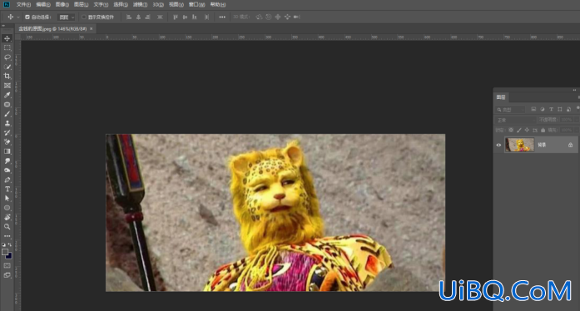Select the Zoom tool
The width and height of the screenshot is (580, 311).
click(x=7, y=227)
